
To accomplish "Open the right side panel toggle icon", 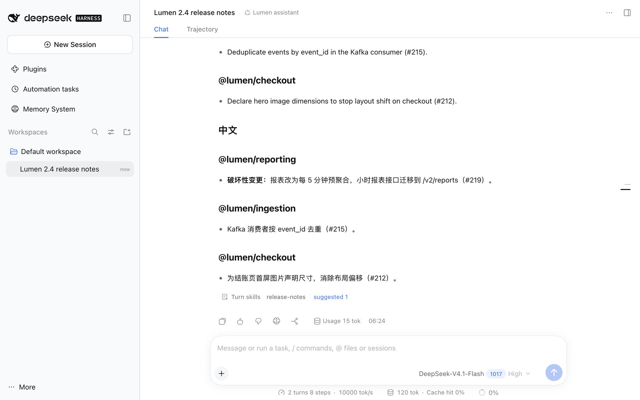I will point(627,13).
